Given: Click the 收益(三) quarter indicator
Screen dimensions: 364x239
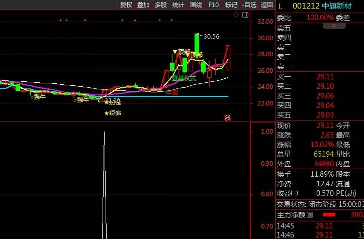Looking at the screenshot, I should pos(287,193).
